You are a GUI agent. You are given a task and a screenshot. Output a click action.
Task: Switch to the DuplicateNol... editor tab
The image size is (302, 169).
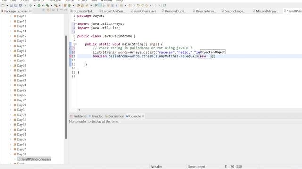(x=82, y=11)
